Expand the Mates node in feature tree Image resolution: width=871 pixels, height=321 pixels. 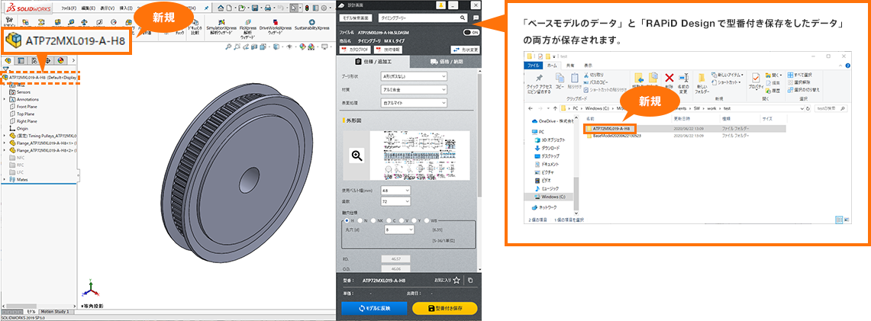[5, 180]
